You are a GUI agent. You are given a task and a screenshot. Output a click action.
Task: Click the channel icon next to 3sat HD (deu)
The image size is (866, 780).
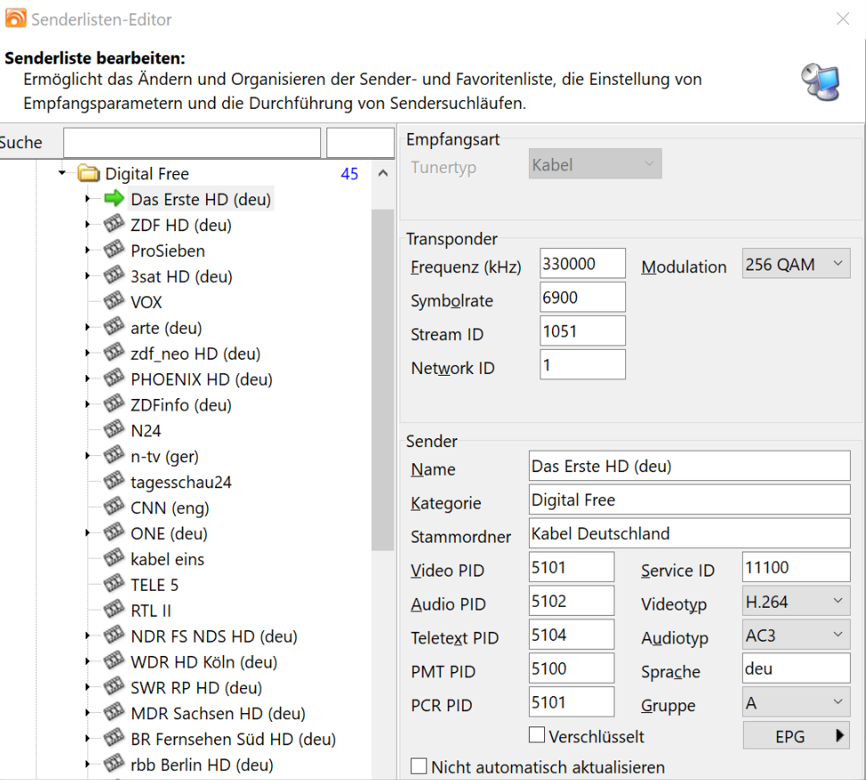click(114, 275)
